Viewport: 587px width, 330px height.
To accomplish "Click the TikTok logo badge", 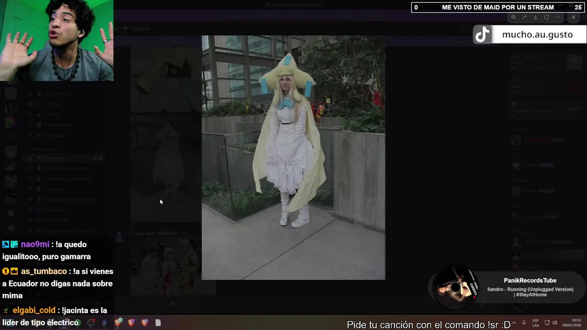I will (482, 35).
